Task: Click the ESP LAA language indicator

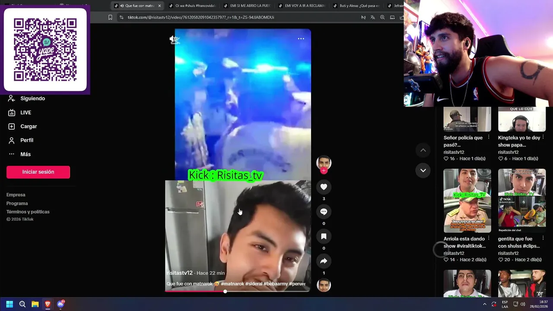Action: click(505, 304)
